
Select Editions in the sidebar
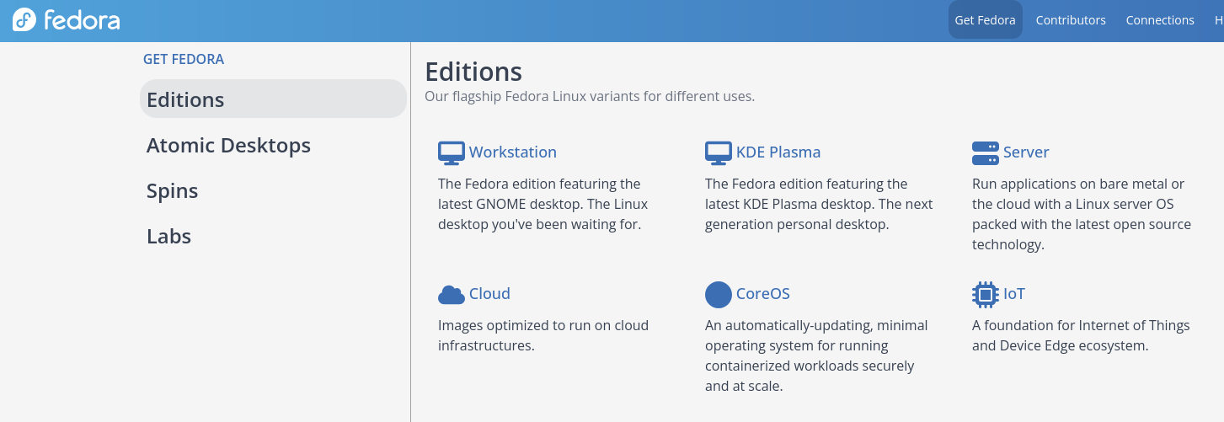tap(273, 99)
